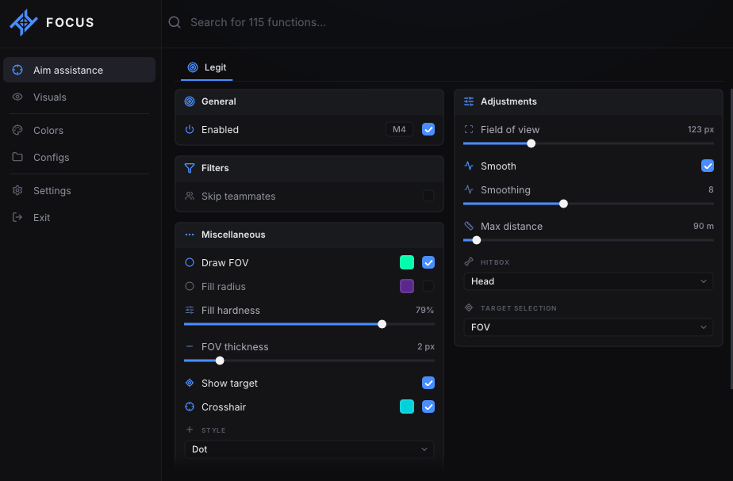733x481 pixels.
Task: Click the Legit tab target icon
Action: (x=193, y=67)
